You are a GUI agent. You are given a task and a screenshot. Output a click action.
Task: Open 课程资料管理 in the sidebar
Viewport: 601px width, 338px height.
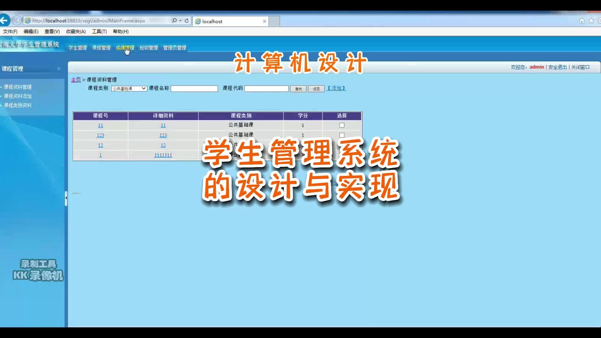(x=18, y=87)
